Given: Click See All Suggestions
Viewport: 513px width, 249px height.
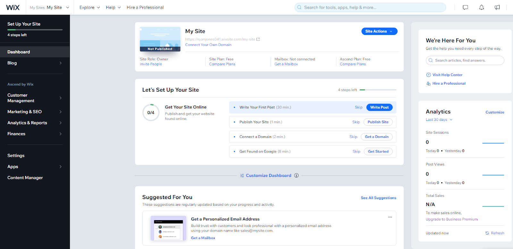Looking at the screenshot, I should [378, 198].
